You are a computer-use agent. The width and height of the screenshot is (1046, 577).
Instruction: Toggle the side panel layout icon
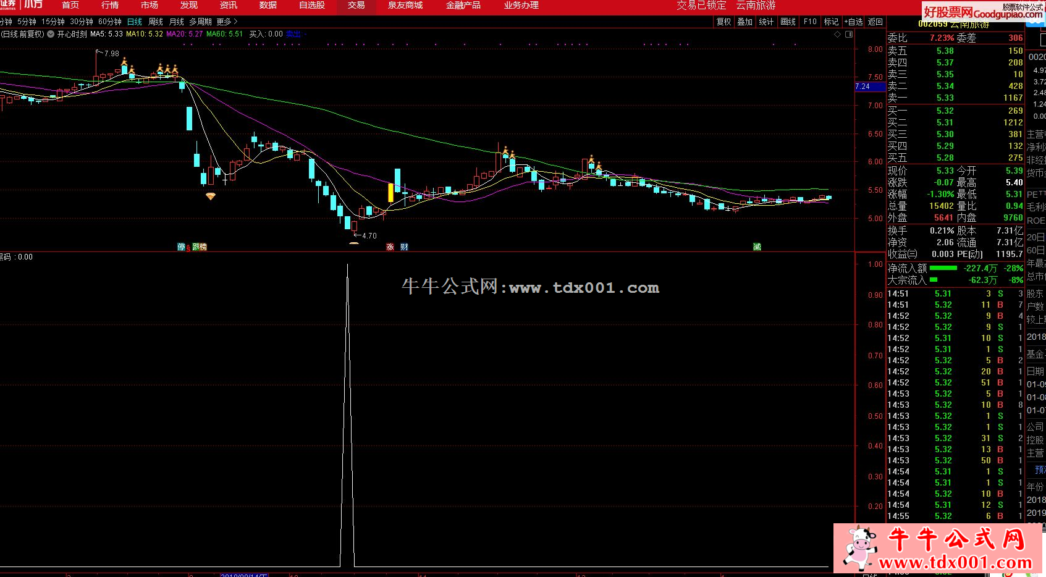849,35
